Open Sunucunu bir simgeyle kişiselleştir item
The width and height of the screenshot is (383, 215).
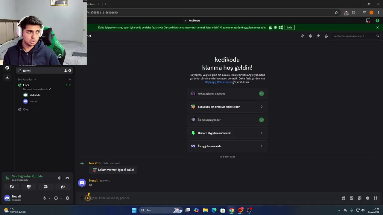227,107
